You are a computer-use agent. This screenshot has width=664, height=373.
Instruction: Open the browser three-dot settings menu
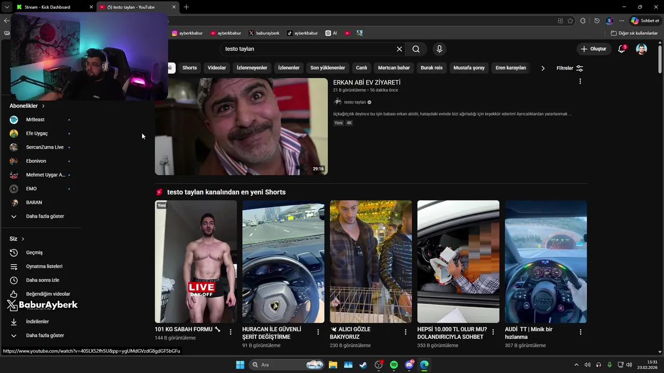621,21
